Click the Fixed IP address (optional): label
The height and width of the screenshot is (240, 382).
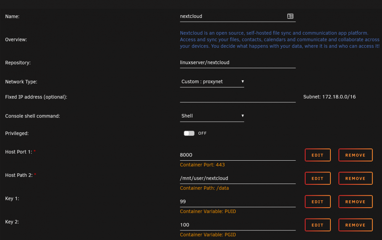pyautogui.click(x=36, y=97)
